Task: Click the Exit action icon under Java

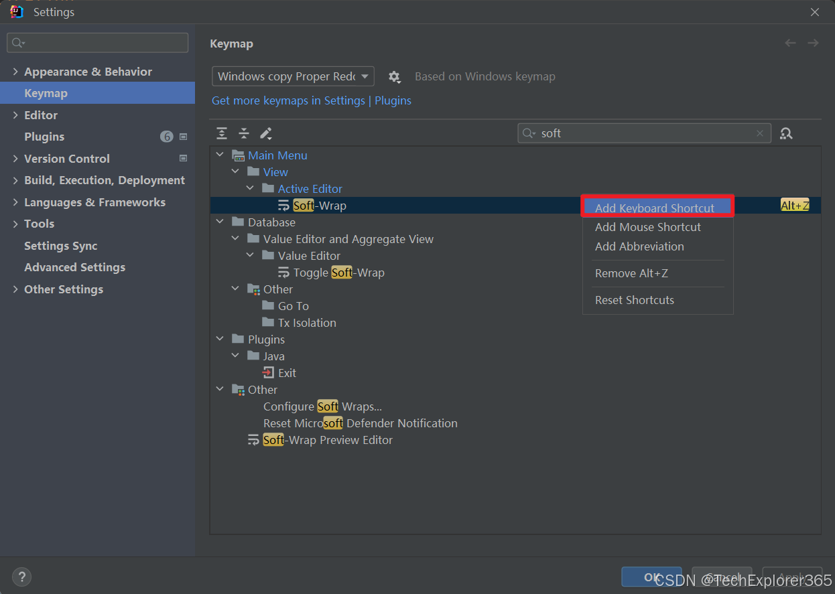Action: [269, 373]
